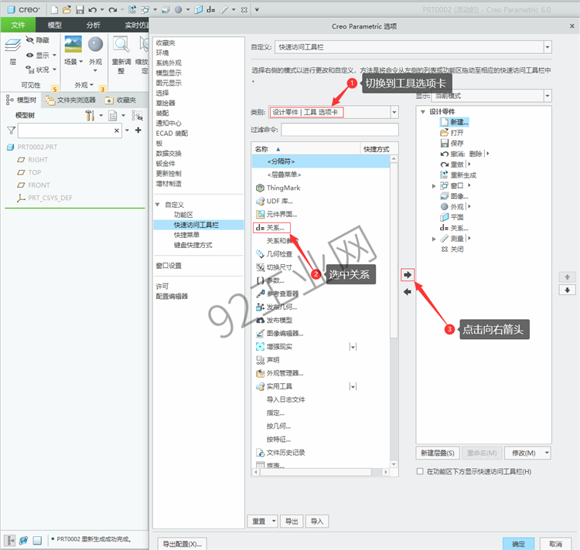Click the Open folder icon in top toolbar
This screenshot has width=580, height=550.
(67, 9)
